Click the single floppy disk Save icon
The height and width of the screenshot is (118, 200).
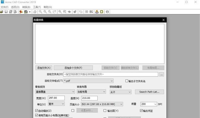[x=6, y=12]
